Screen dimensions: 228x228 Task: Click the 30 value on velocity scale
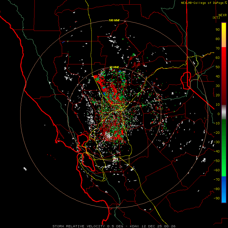[218, 86]
